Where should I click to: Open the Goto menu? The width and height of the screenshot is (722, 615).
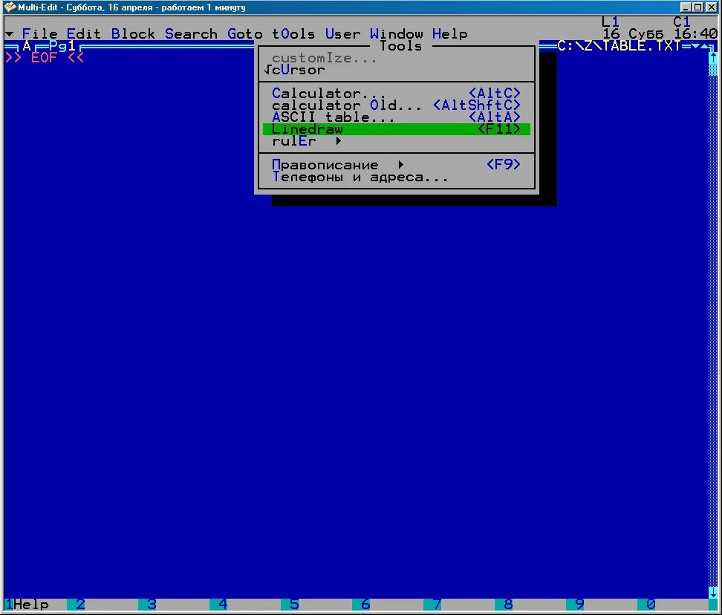tap(244, 34)
